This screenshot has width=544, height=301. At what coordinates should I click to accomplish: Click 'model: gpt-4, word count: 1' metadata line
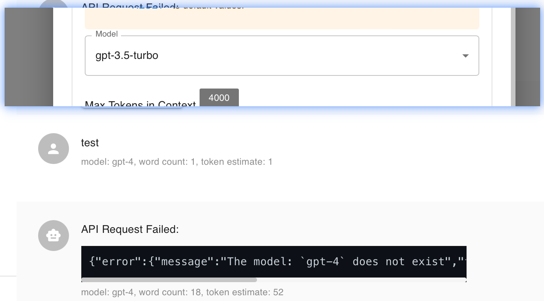point(177,162)
